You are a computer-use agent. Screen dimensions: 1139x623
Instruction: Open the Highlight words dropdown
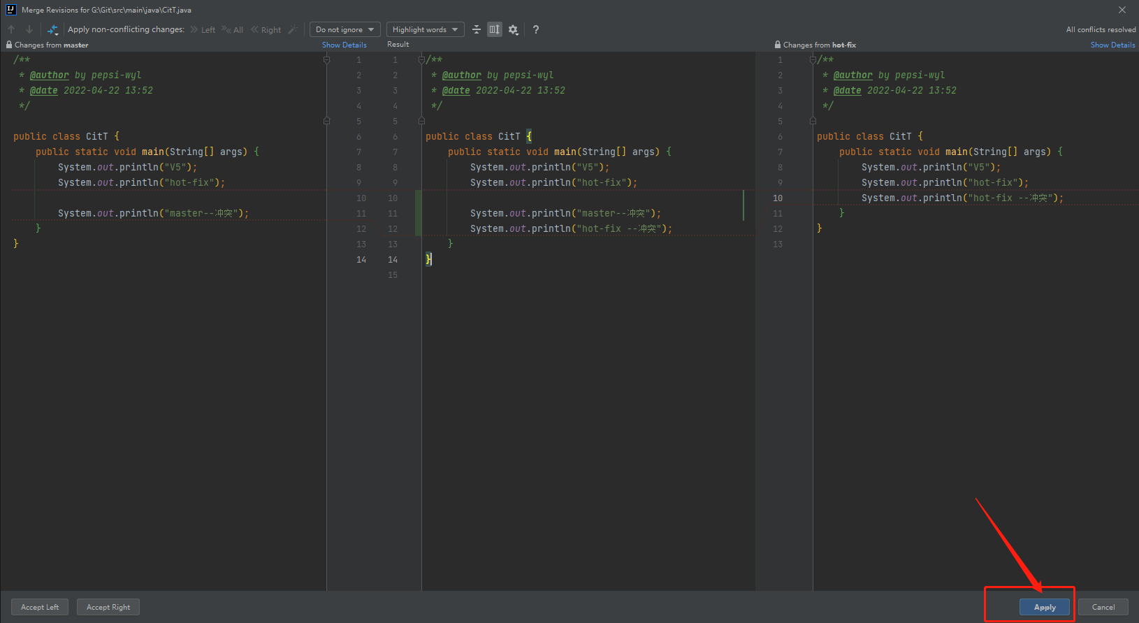(426, 29)
